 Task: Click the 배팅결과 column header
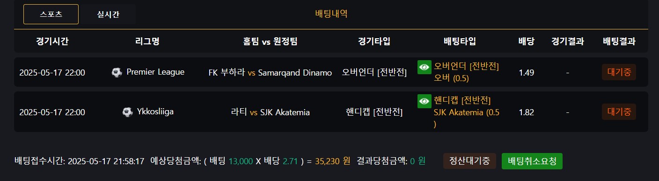click(x=619, y=41)
